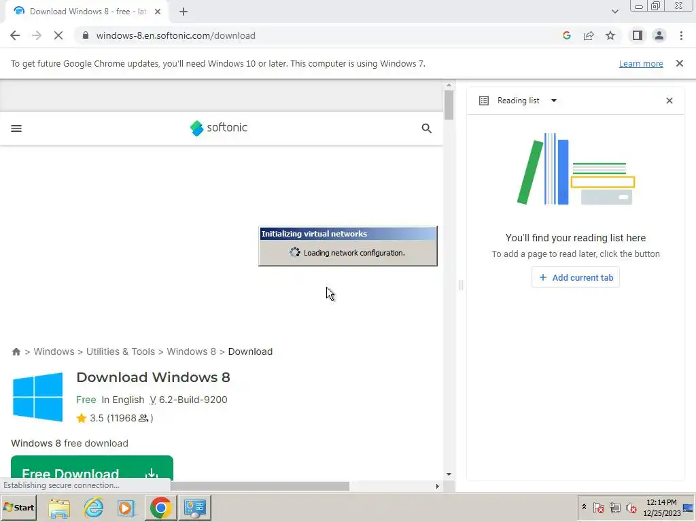Open the Windows breadcrumb link
The image size is (696, 522).
(54, 351)
